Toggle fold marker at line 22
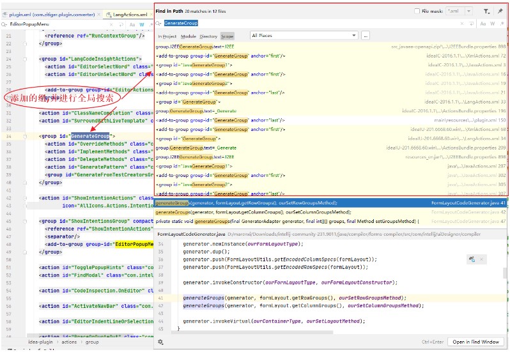510x352 pixels. [25, 43]
